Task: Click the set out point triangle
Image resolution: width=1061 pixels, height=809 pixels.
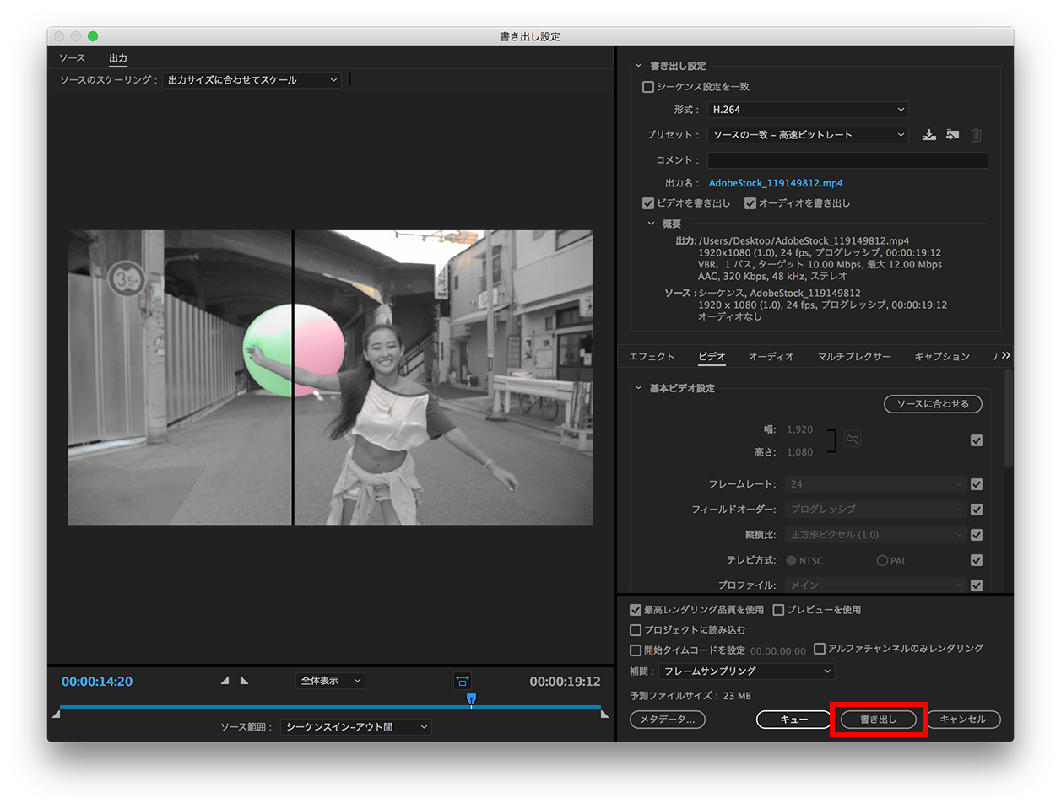Action: [245, 681]
